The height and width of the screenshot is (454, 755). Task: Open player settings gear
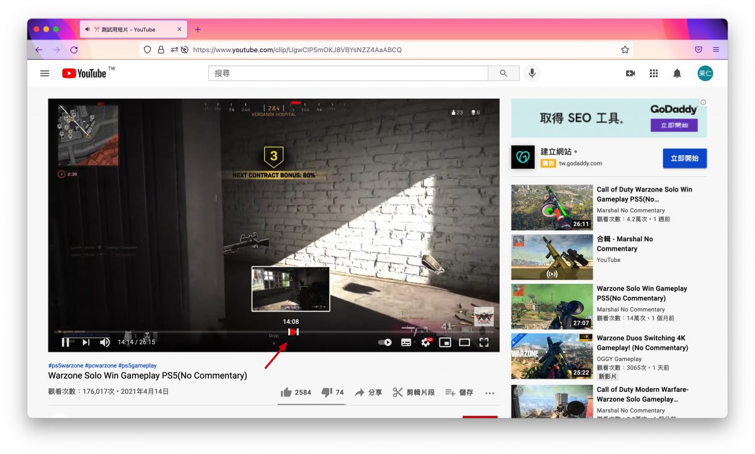pyautogui.click(x=426, y=342)
